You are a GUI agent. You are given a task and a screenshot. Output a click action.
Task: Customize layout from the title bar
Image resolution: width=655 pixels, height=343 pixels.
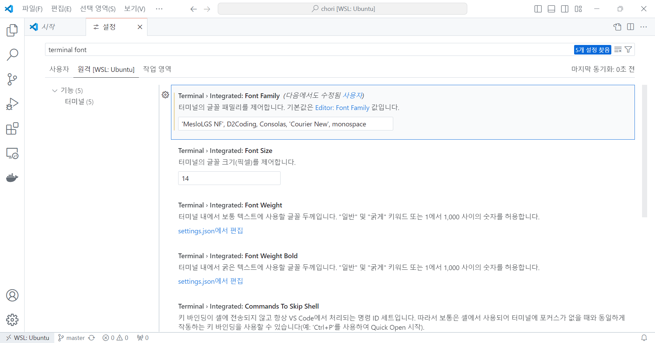578,9
